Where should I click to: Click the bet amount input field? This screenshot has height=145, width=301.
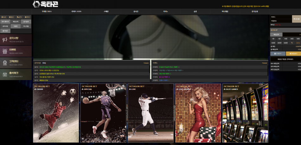click(x=291, y=35)
